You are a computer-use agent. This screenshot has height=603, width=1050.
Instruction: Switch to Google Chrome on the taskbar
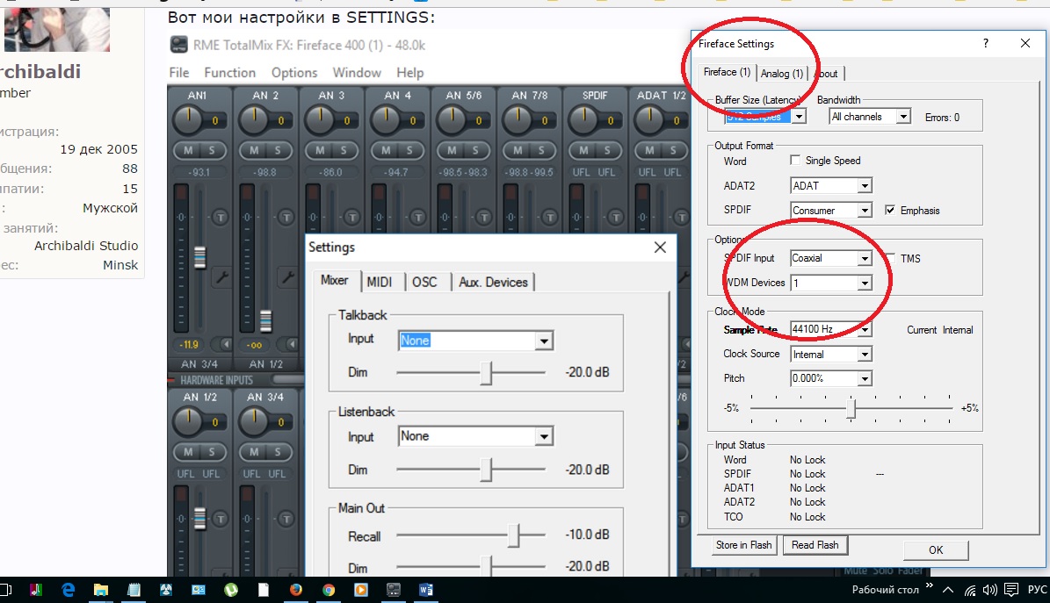[328, 590]
